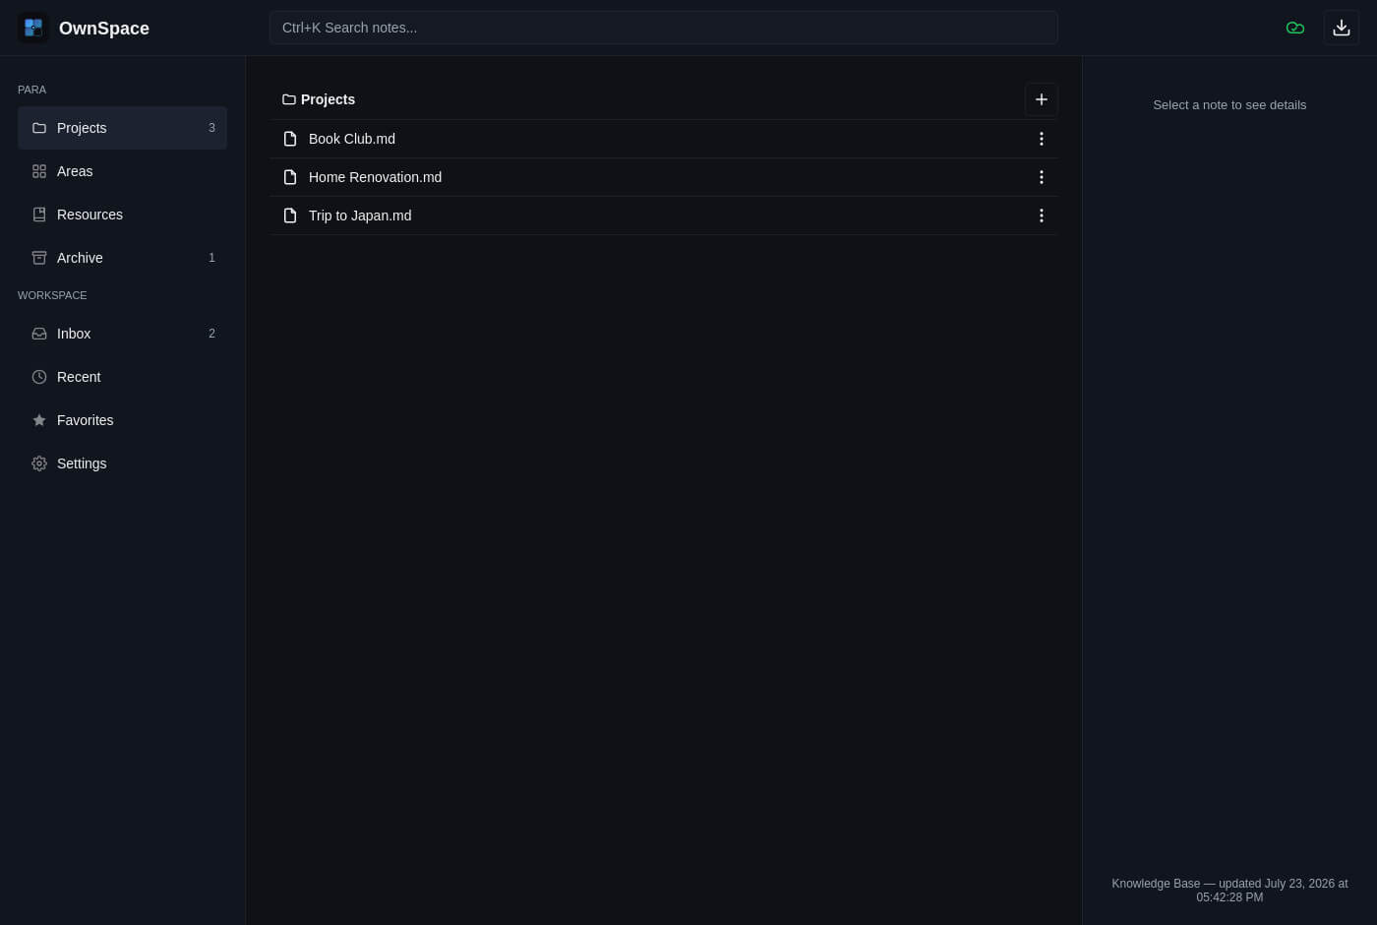1377x925 pixels.
Task: Open the Trip to Japan.md note
Action: pos(664,216)
